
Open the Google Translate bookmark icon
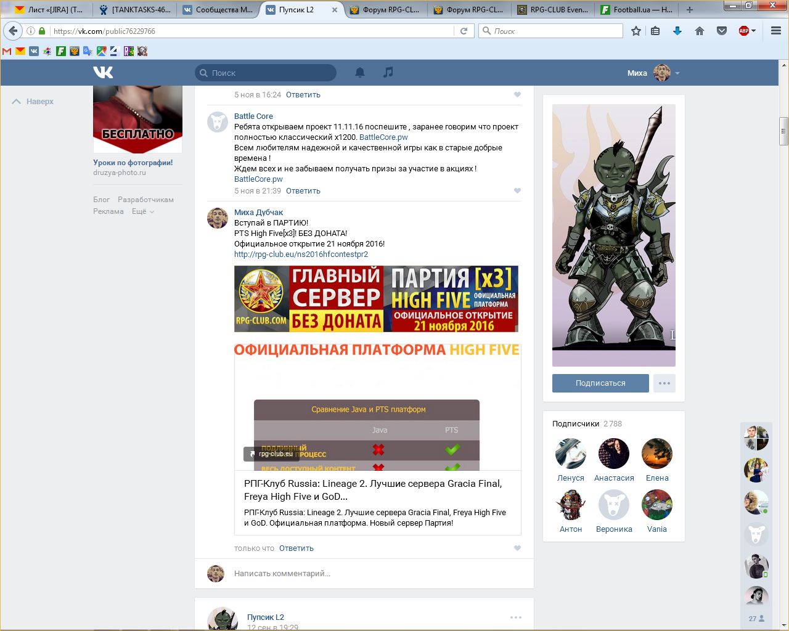(88, 51)
